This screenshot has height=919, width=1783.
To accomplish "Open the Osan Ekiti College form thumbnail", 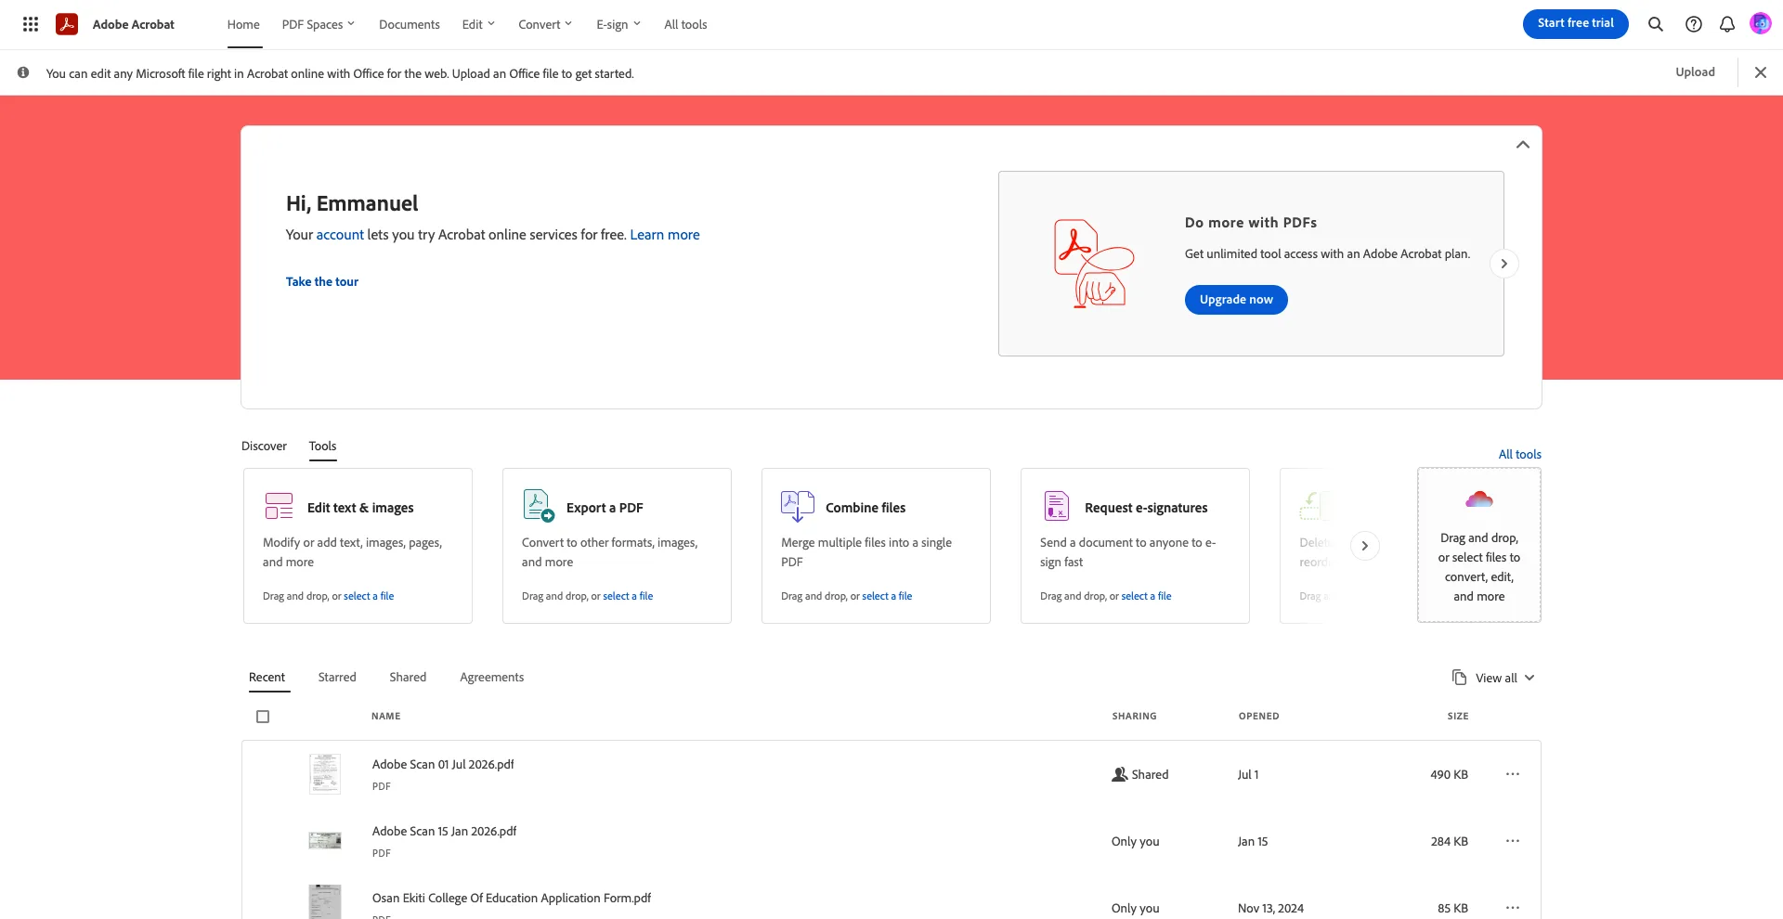I will (325, 902).
